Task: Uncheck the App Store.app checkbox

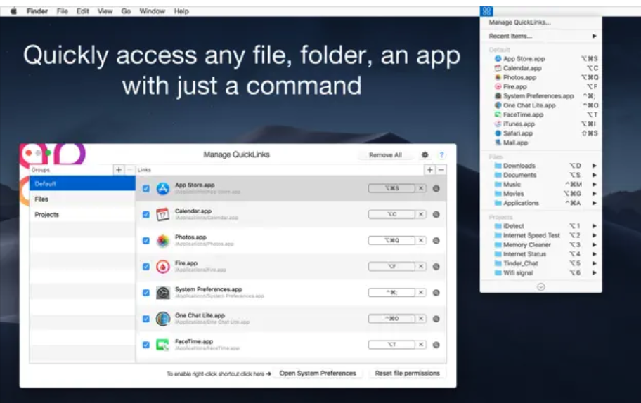Action: [146, 188]
